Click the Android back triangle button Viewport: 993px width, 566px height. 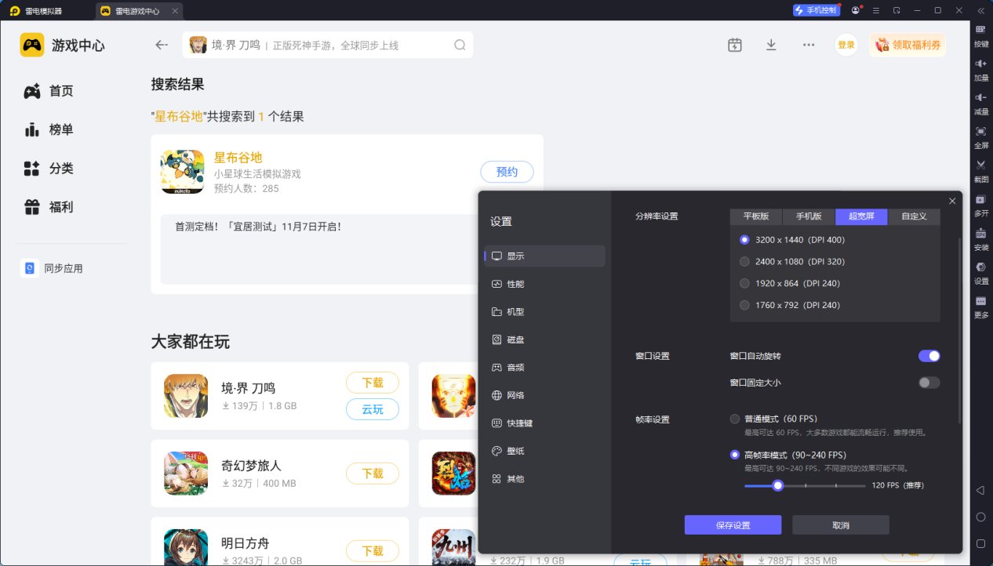click(x=980, y=491)
